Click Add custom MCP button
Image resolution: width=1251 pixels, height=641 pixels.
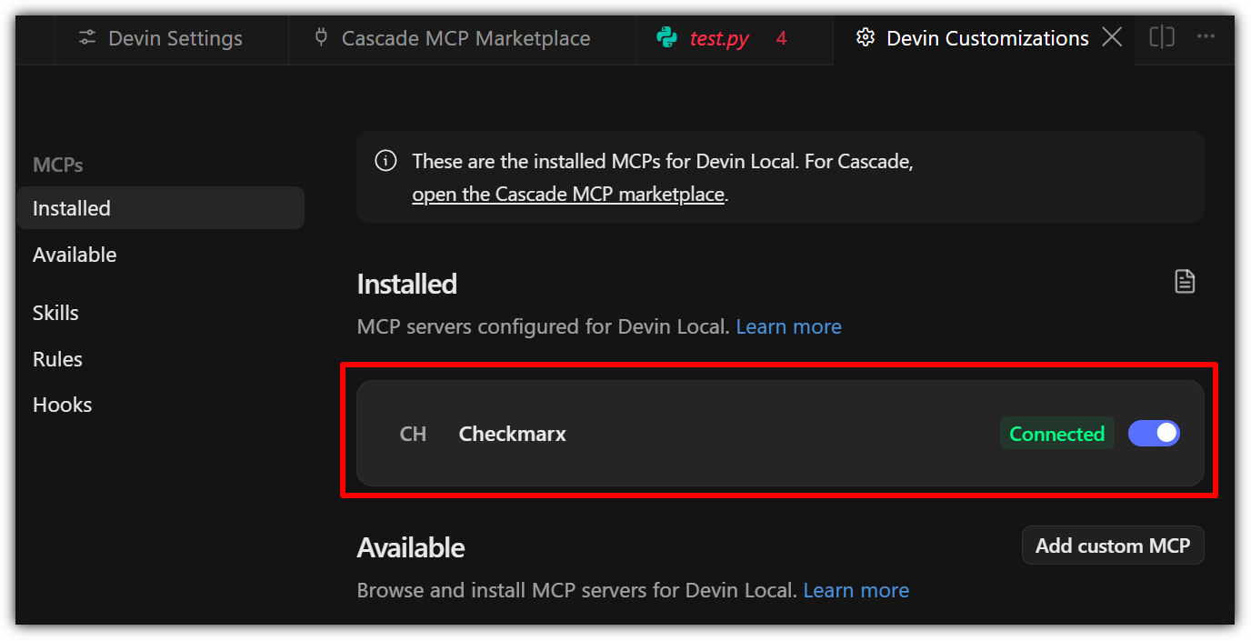click(x=1113, y=546)
